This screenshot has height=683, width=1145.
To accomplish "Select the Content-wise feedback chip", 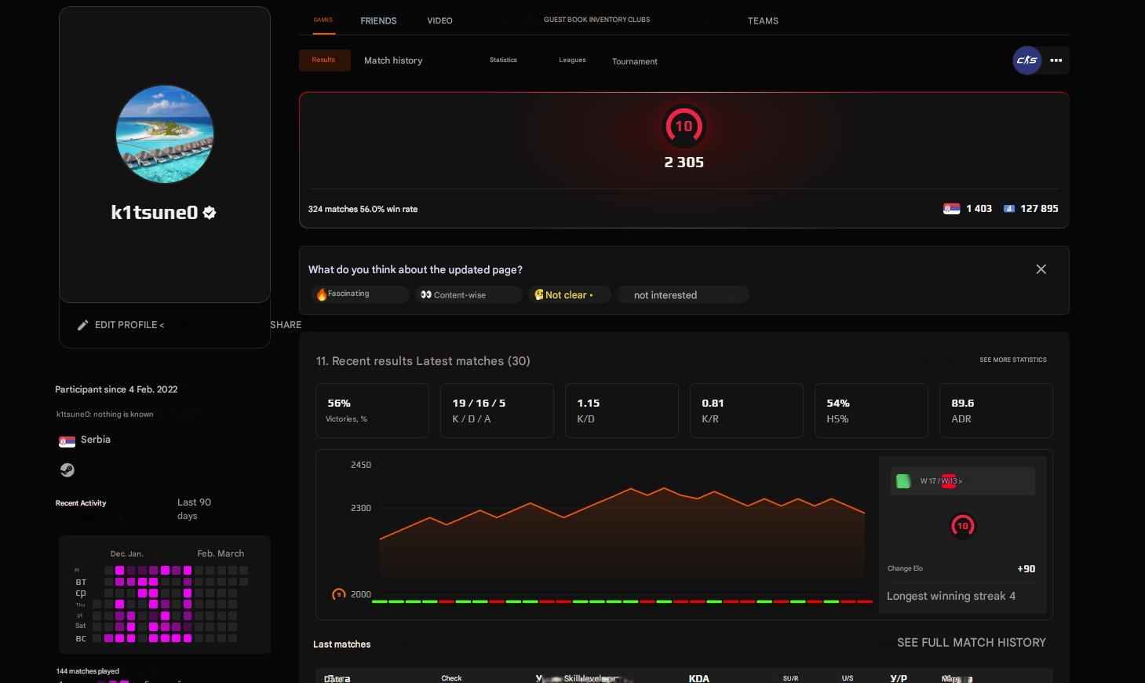I will tap(468, 294).
